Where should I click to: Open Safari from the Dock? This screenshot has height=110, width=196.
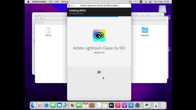click(x=46, y=105)
